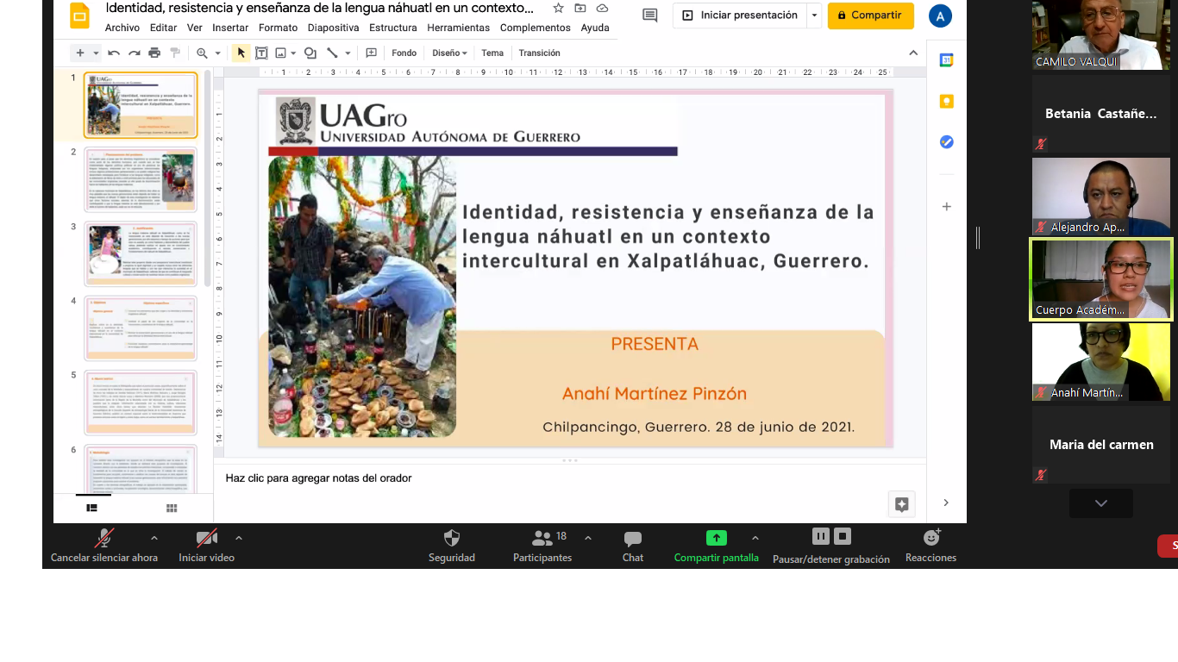
Task: Open Zoom Seguridad shield icon
Action: pyautogui.click(x=452, y=539)
